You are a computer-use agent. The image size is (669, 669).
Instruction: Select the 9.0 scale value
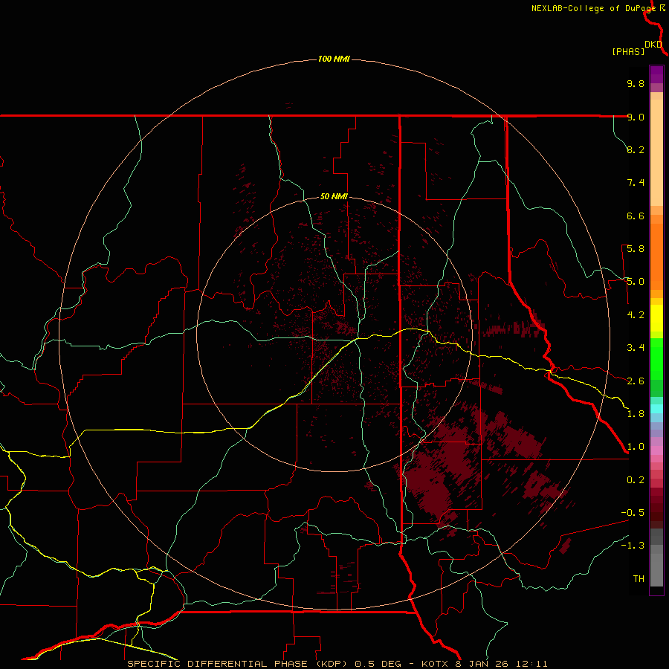tap(636, 117)
